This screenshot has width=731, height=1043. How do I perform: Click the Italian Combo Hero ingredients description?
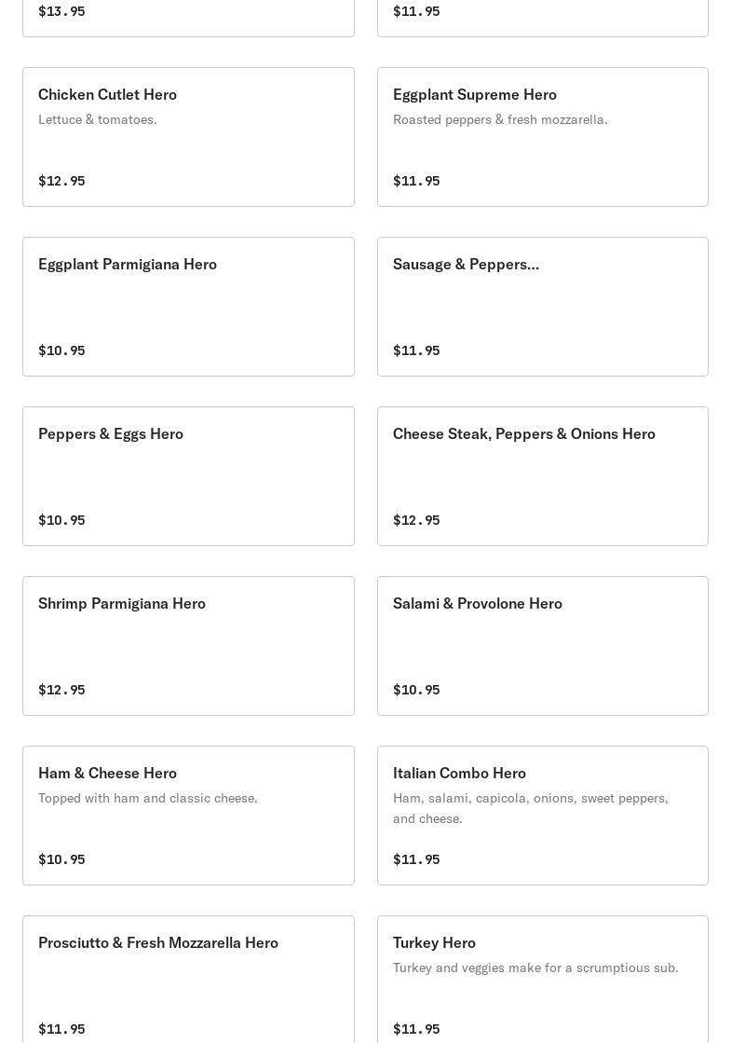531,808
